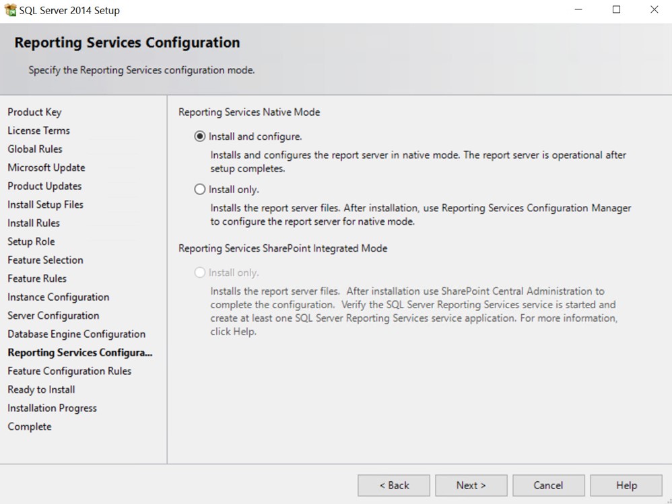The image size is (672, 504).
Task: Open Server Configuration step in sidebar
Action: pyautogui.click(x=53, y=316)
